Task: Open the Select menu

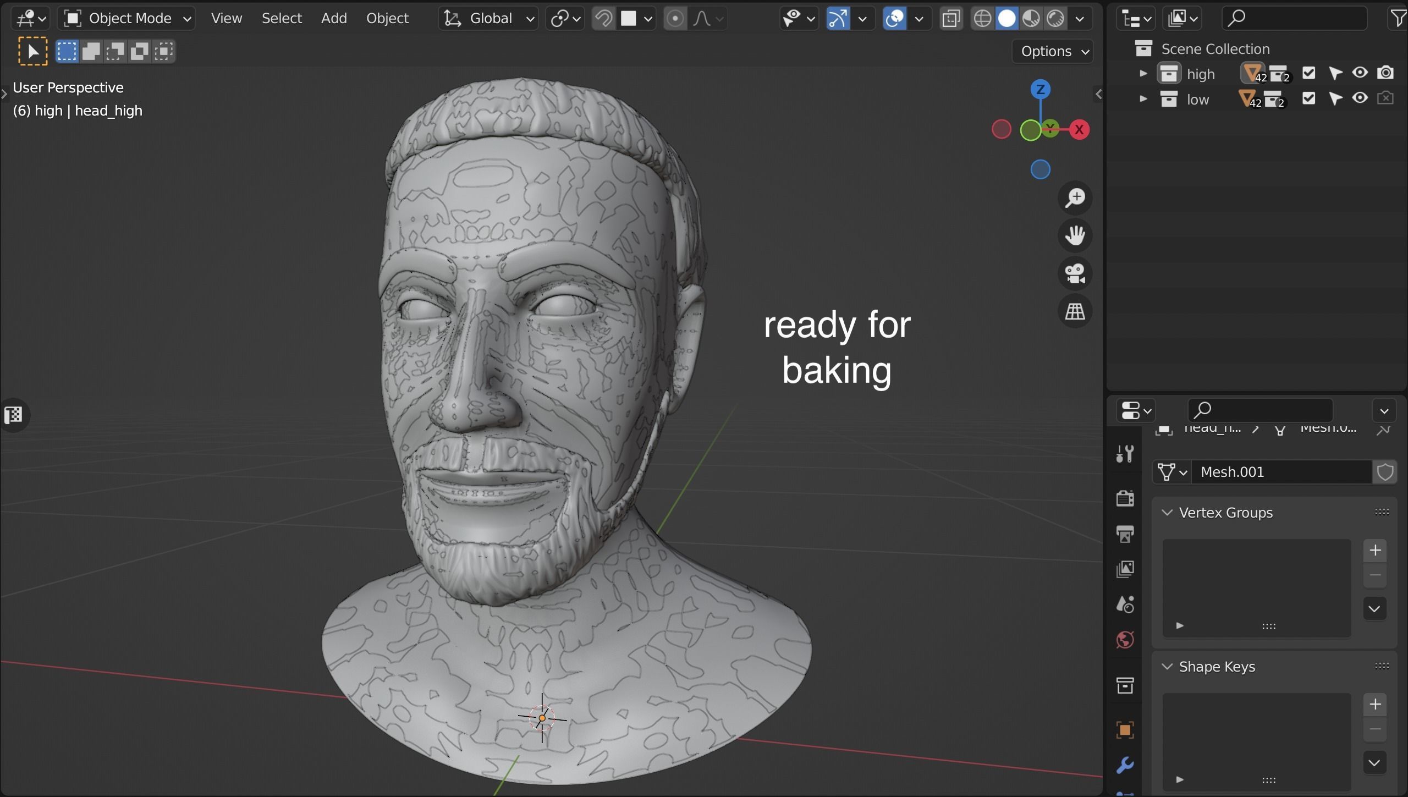Action: tap(282, 19)
